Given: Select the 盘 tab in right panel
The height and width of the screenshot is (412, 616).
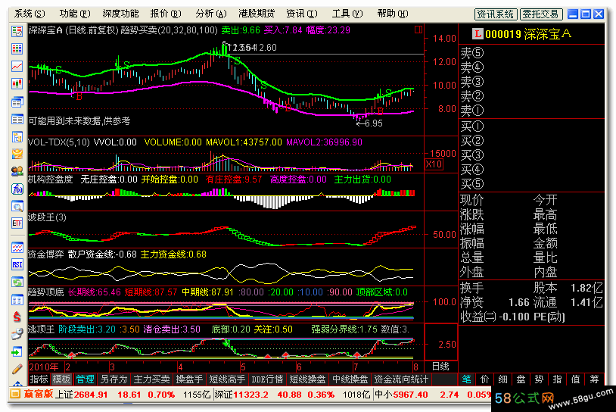Looking at the screenshot, I should coord(521,379).
